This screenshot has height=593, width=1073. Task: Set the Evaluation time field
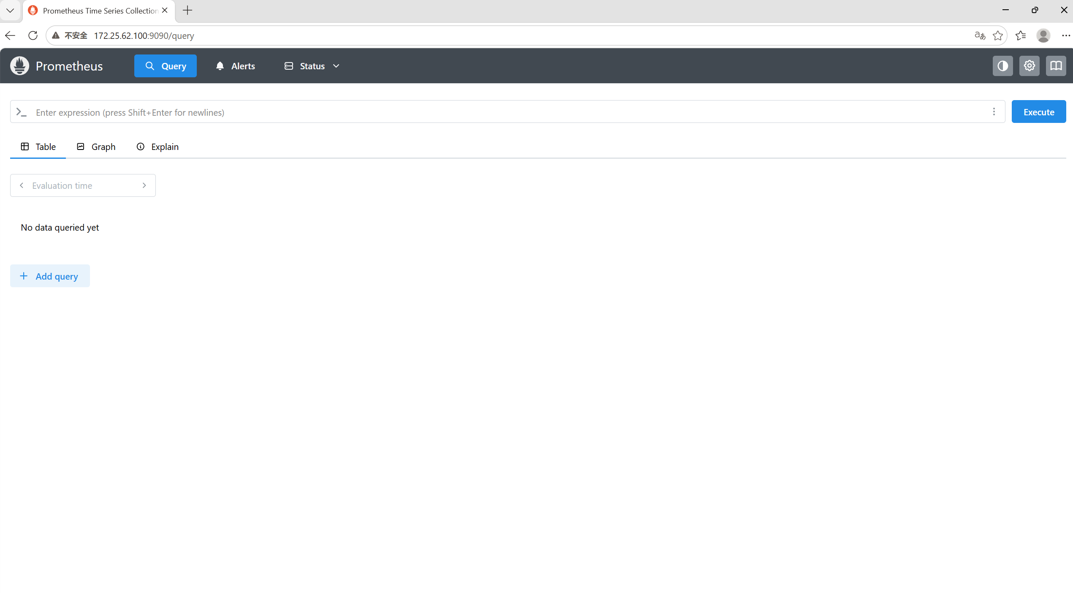[83, 185]
